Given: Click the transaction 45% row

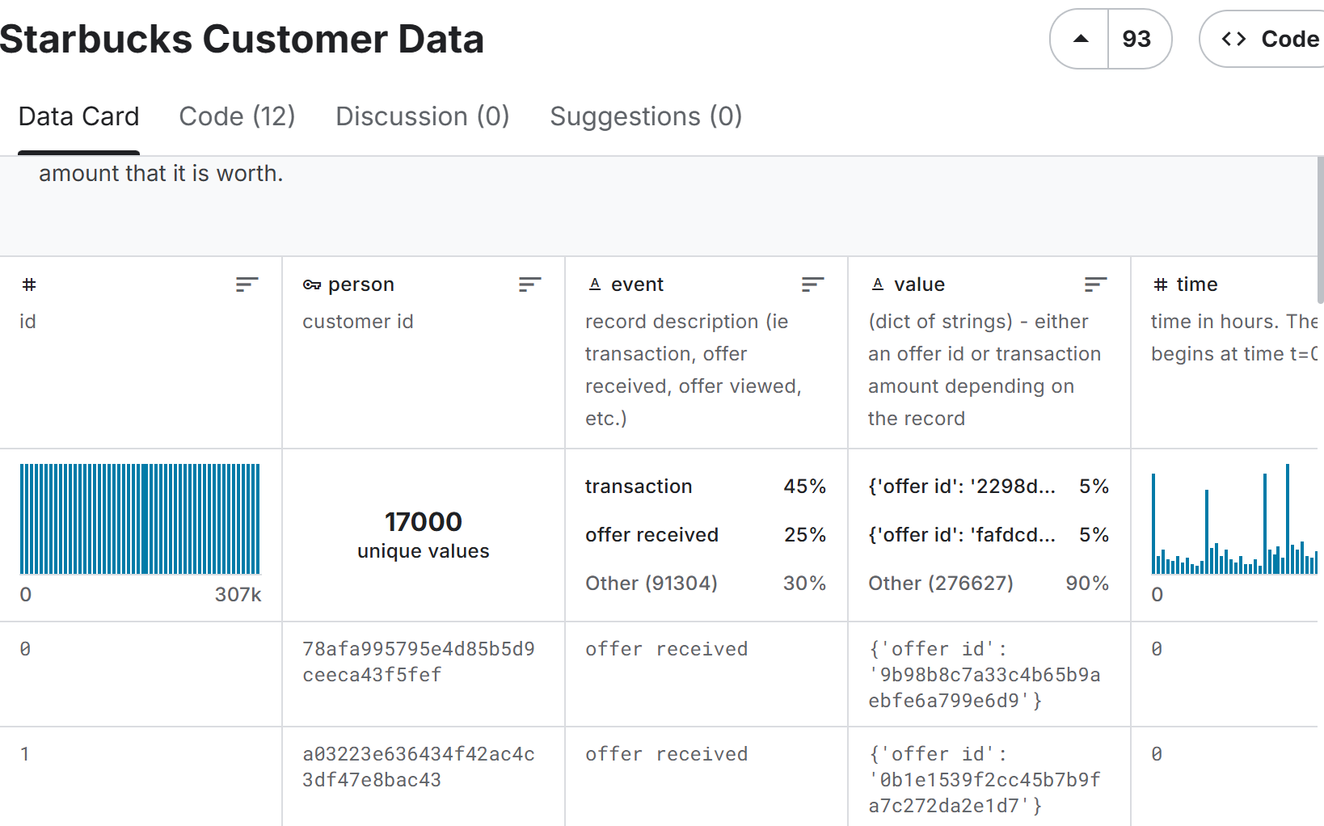Looking at the screenshot, I should tap(706, 487).
